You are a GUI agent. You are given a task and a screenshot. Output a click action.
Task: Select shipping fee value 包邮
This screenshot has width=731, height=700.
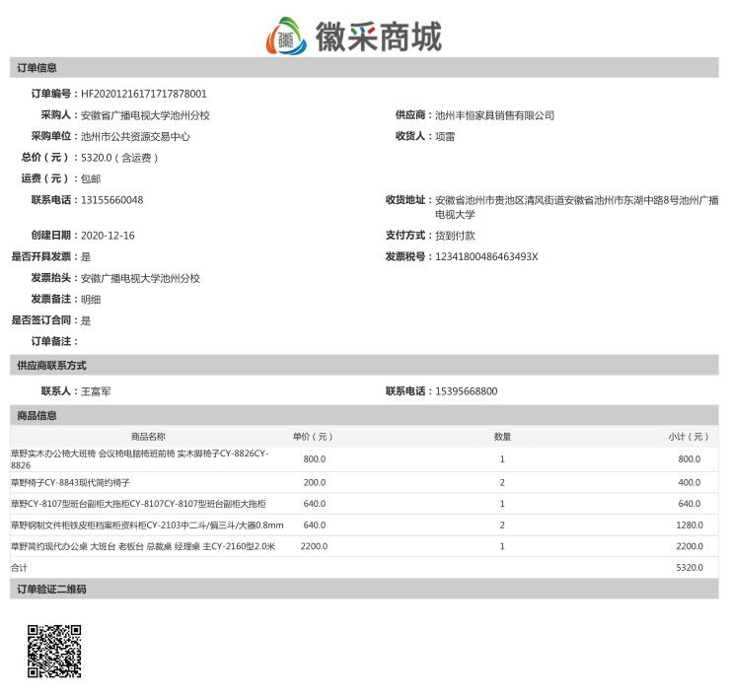pos(91,178)
